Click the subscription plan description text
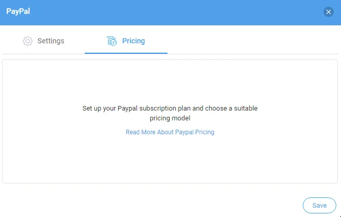This screenshot has width=341, height=217. tap(170, 113)
